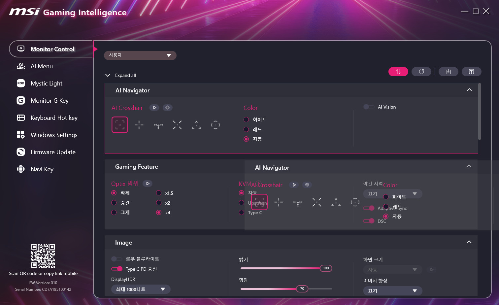This screenshot has height=305, width=499.
Task: Click the QR code image
Action: 43,256
